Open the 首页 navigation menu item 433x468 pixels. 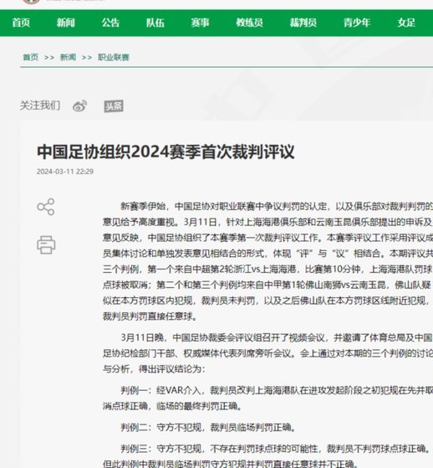(21, 23)
